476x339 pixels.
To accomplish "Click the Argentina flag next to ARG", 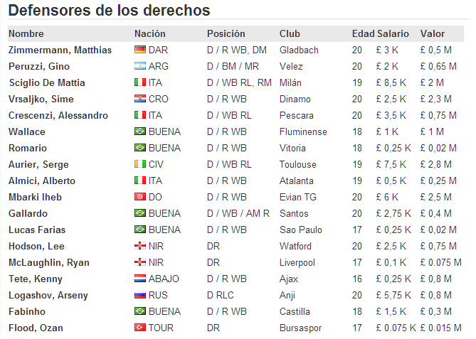I will pos(140,66).
